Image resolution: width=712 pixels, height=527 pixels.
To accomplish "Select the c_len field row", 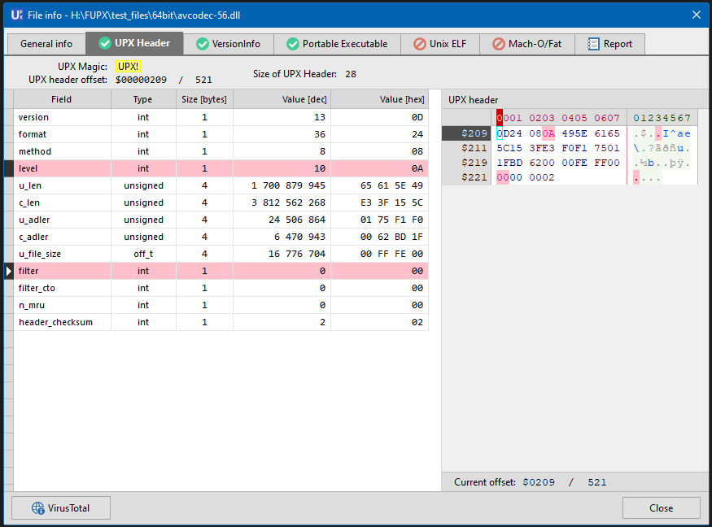I will click(221, 203).
